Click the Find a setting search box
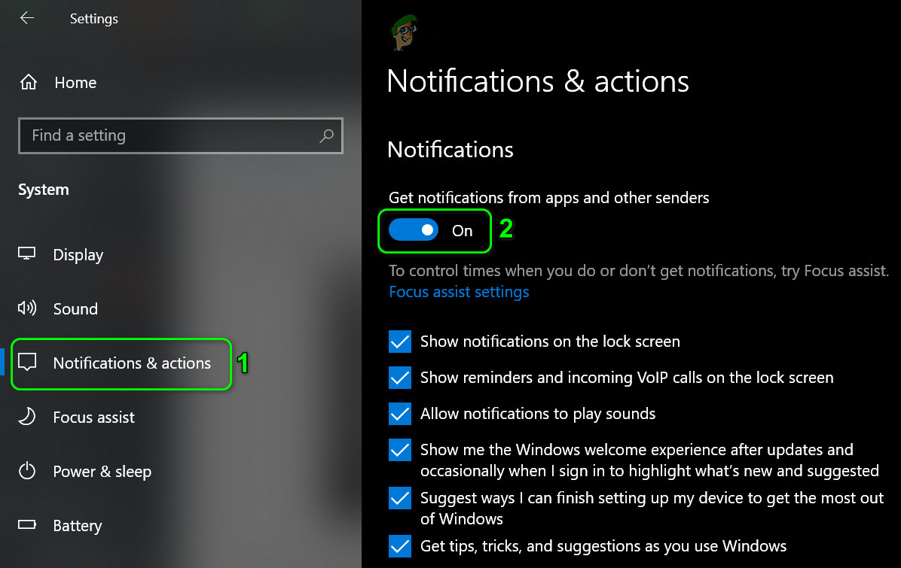Viewport: 901px width, 568px height. coord(181,136)
